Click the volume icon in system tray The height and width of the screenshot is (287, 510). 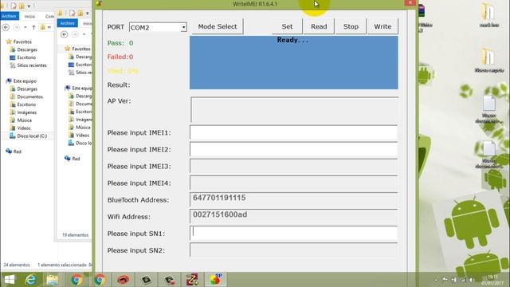[x=471, y=280]
